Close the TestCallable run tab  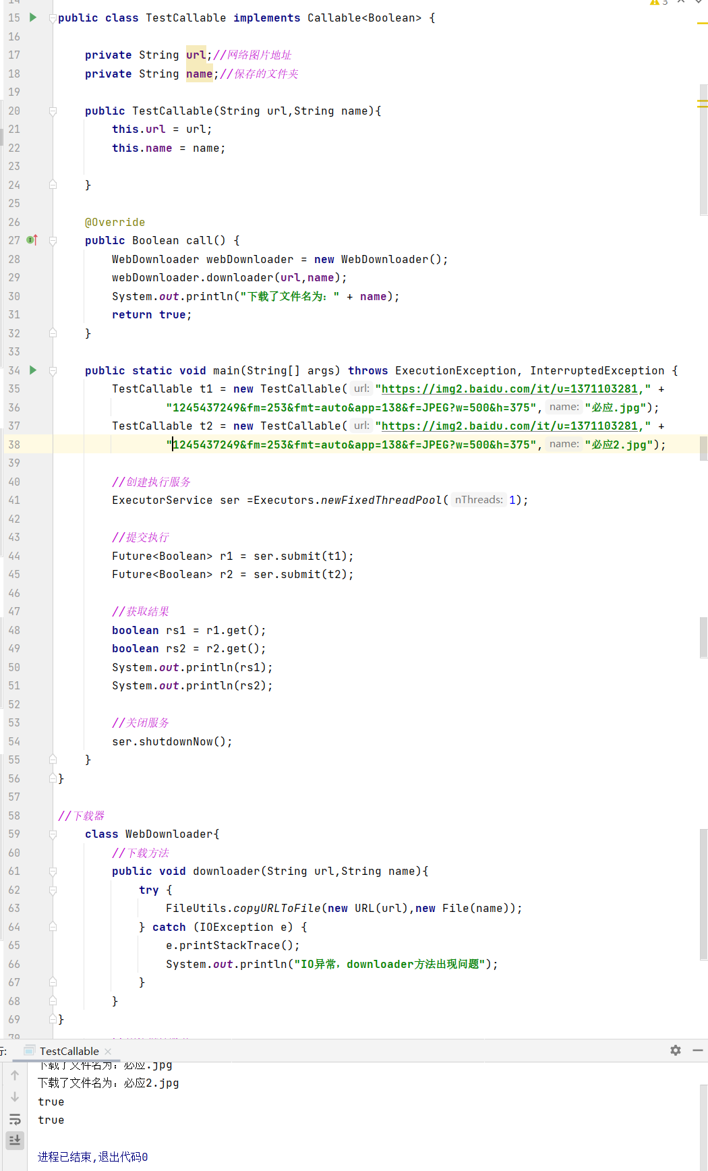click(108, 1051)
